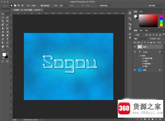Open the tool preset picker dropdown

click(x=5, y=6)
